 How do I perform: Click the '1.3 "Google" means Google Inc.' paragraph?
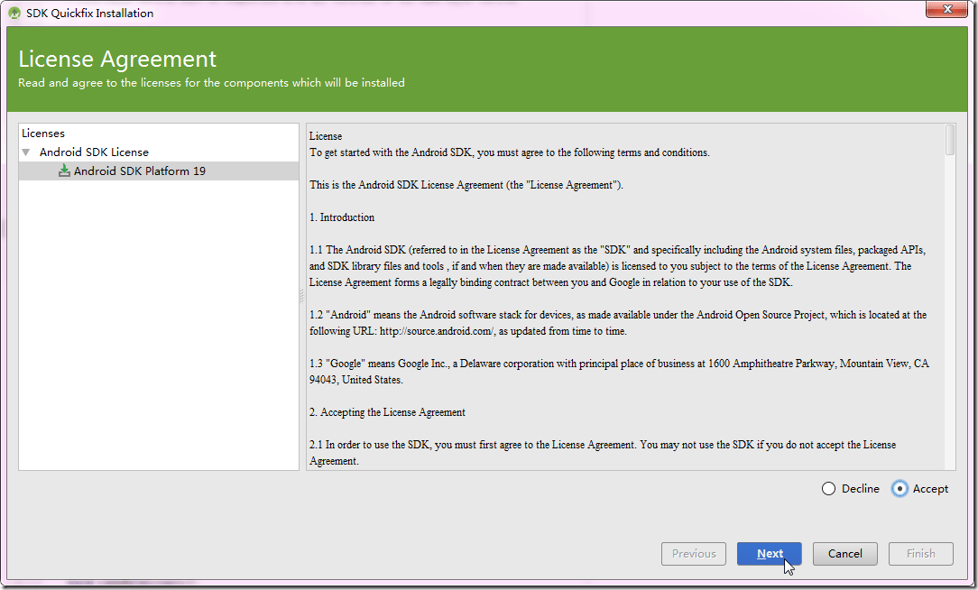[619, 372]
